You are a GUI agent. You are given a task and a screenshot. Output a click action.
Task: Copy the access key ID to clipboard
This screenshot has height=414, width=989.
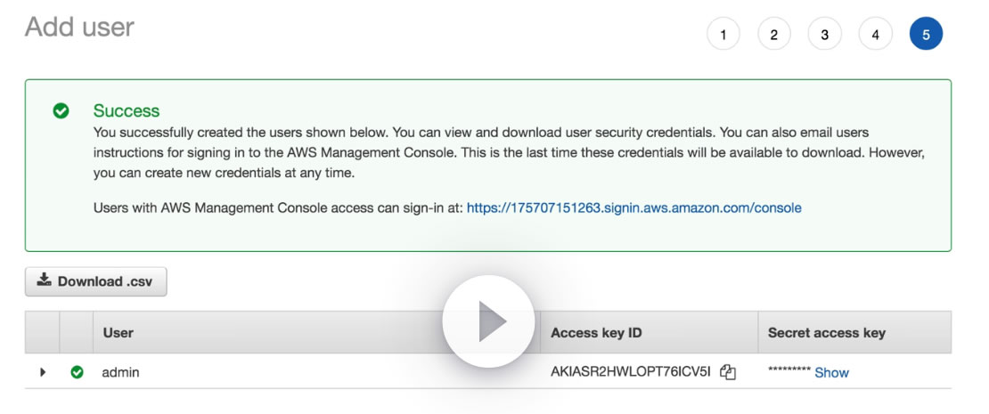pyautogui.click(x=728, y=373)
